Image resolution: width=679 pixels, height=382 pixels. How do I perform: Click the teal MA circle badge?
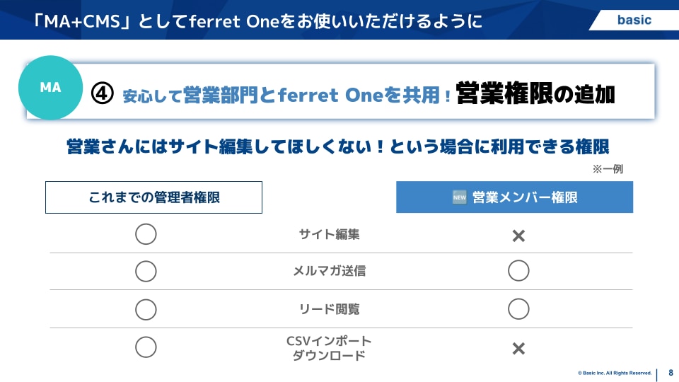point(50,88)
